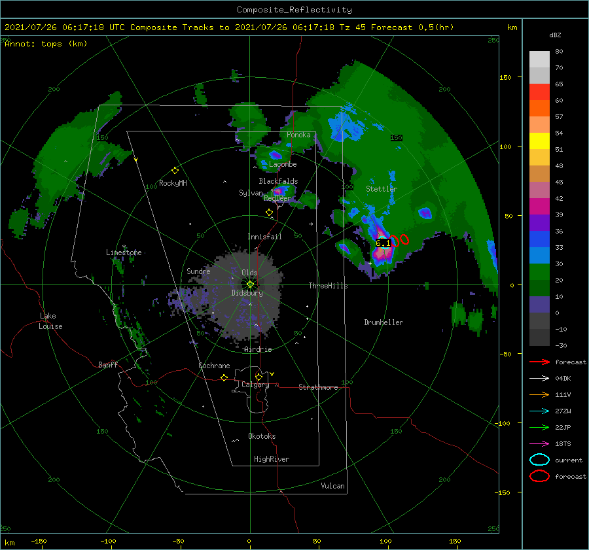
Task: Click the Lake Louise label
Action: (50, 321)
